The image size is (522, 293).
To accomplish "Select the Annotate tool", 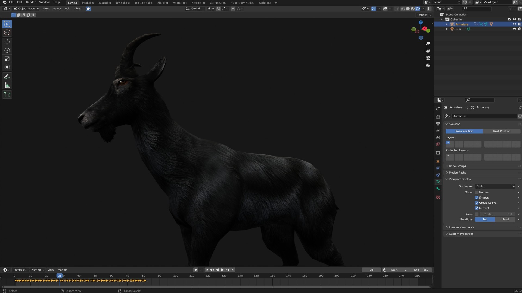I will tap(7, 77).
